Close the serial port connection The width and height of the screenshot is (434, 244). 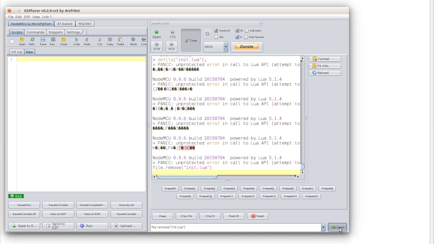click(x=191, y=40)
